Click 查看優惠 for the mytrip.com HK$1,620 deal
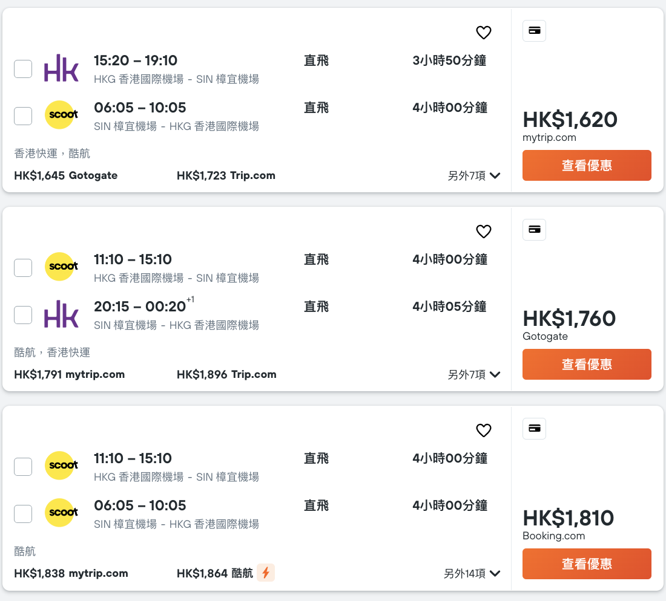 click(x=587, y=165)
